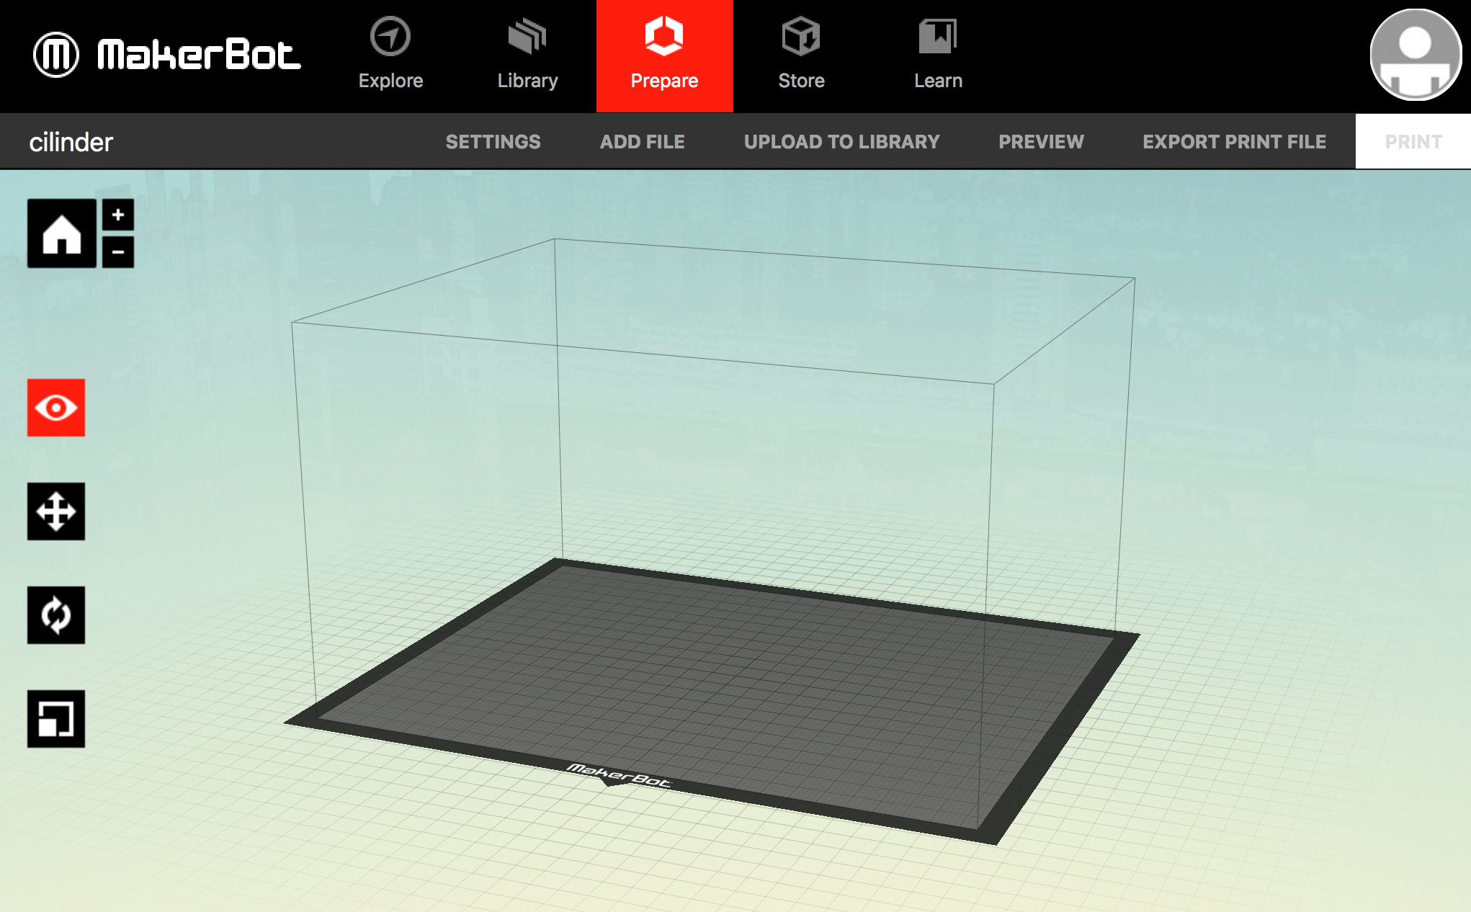Viewport: 1471px width, 912px height.
Task: Open the print settings dropdown
Action: [x=494, y=140]
